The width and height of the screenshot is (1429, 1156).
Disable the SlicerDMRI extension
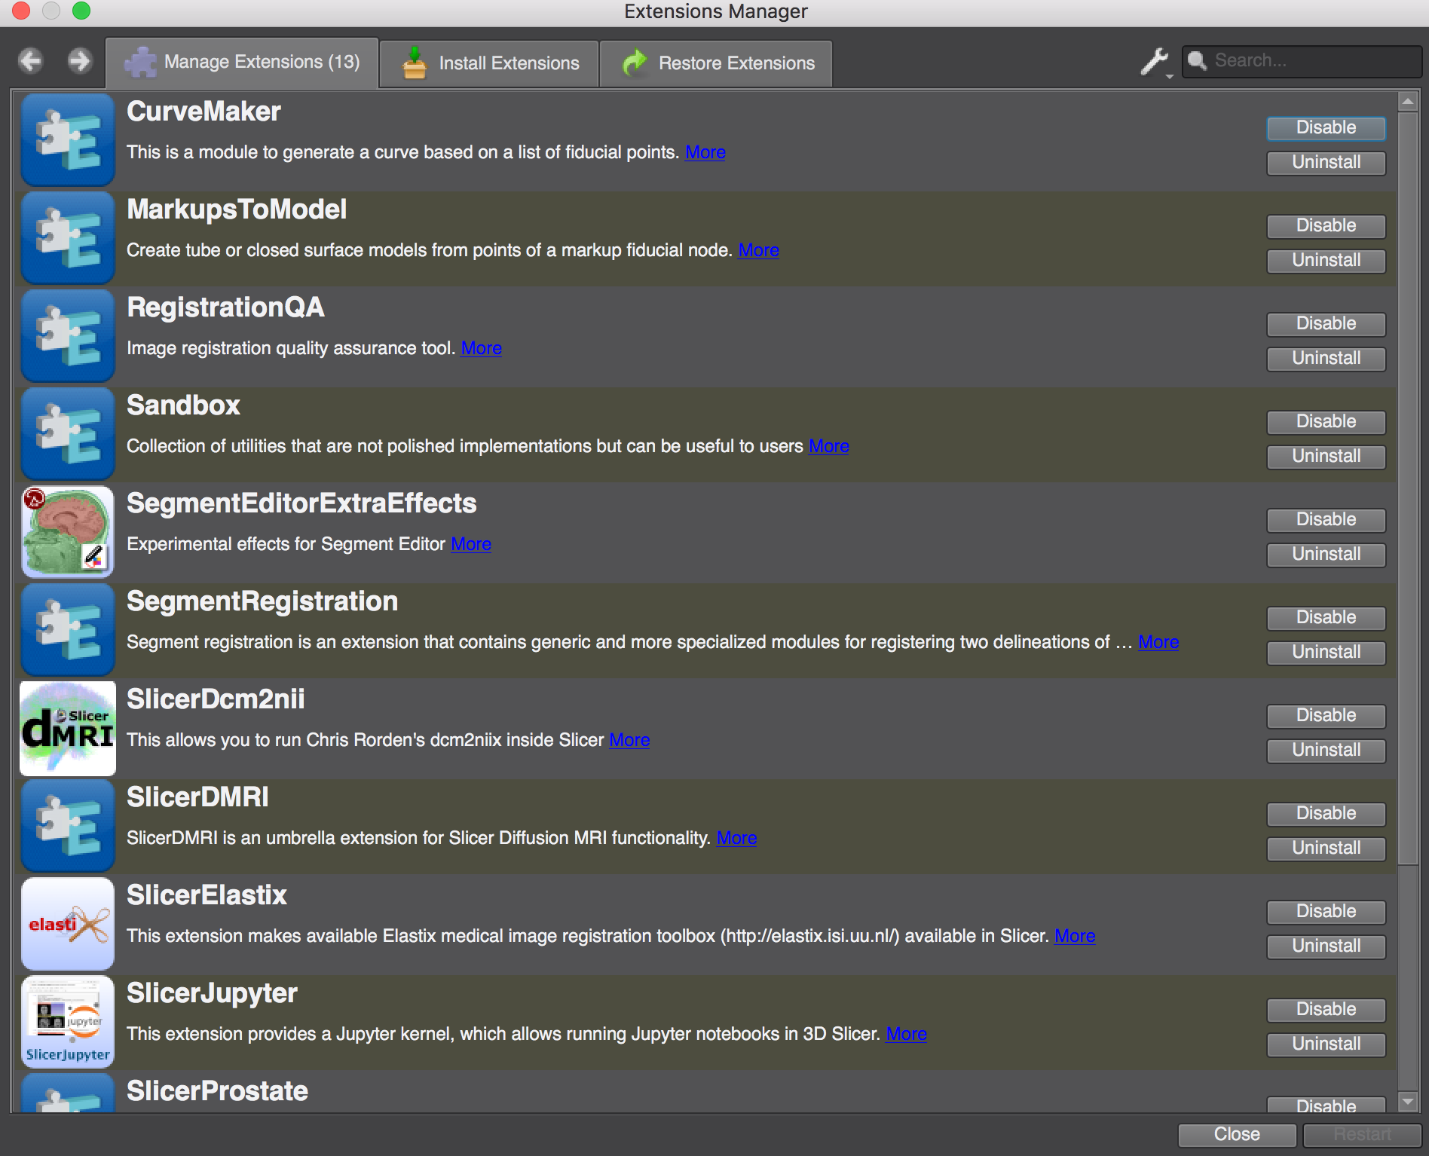[x=1325, y=812]
